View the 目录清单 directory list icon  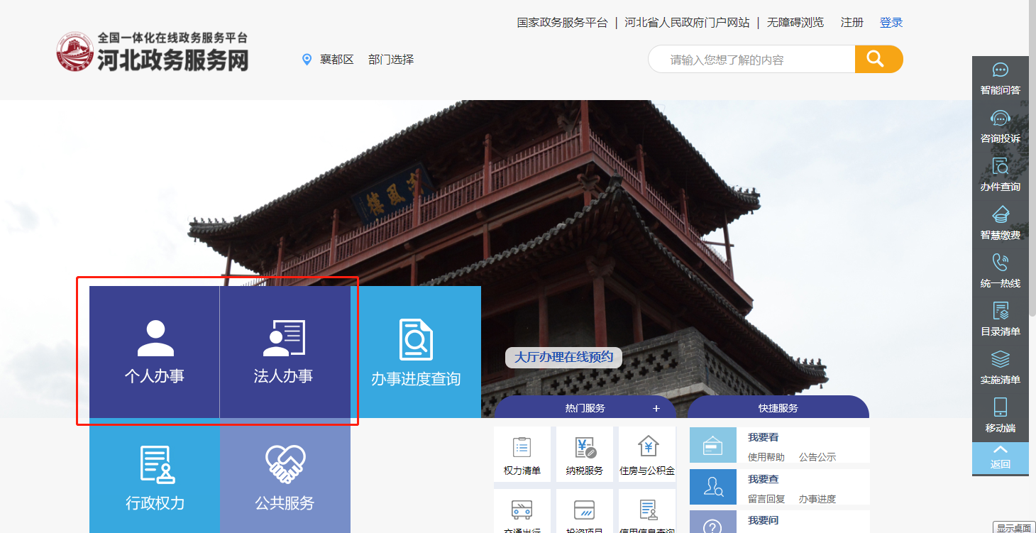[1000, 319]
